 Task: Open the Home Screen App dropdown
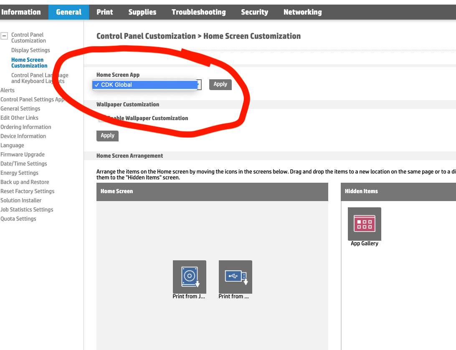(145, 85)
